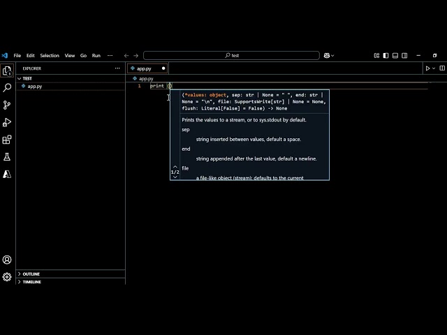Viewport: 447px width, 335px height.
Task: Toggle the secondary side bar
Action: pos(404,56)
